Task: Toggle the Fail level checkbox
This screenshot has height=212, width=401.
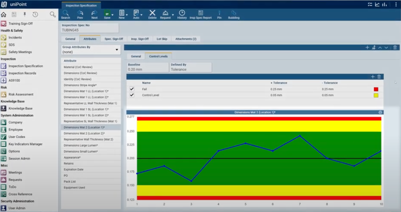Action: pos(132,89)
